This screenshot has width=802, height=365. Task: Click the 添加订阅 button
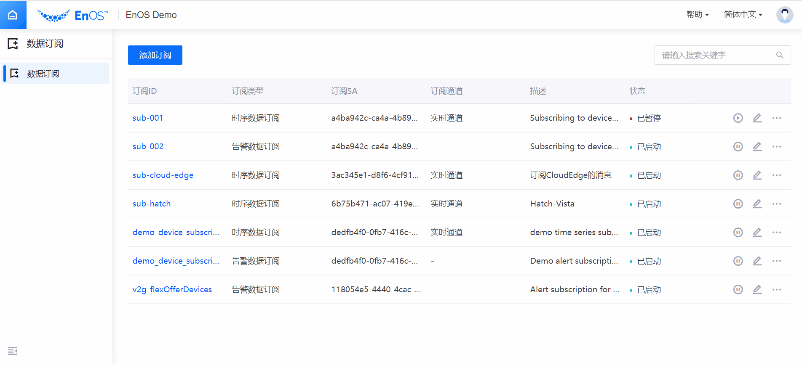(x=155, y=55)
